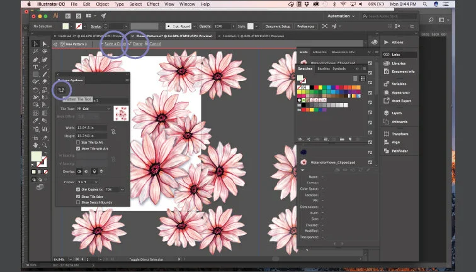This screenshot has width=476, height=272.
Task: Enable Size Tile to Art checkbox
Action: coord(78,142)
